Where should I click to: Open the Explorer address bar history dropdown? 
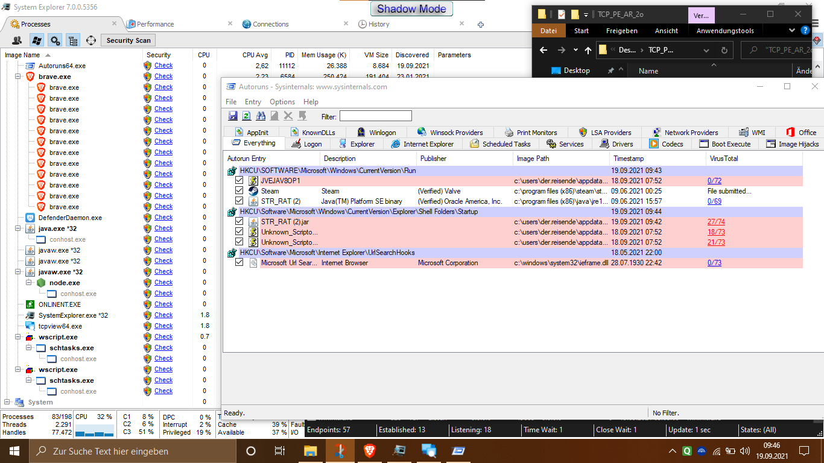pos(706,50)
